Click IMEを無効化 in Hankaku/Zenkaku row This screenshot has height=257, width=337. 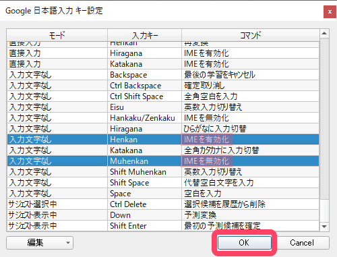(250, 118)
